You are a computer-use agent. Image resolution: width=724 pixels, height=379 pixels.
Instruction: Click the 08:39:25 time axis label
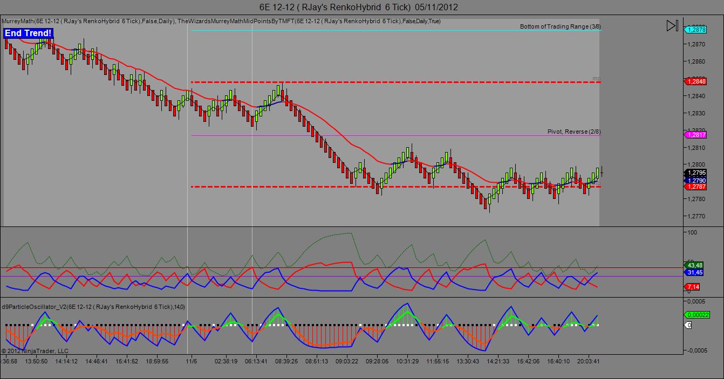(287, 362)
